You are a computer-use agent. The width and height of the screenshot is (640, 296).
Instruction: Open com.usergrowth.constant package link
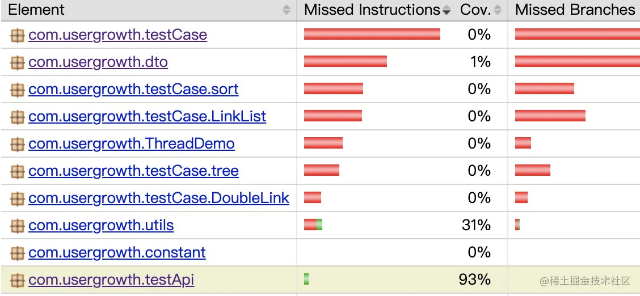(x=117, y=253)
